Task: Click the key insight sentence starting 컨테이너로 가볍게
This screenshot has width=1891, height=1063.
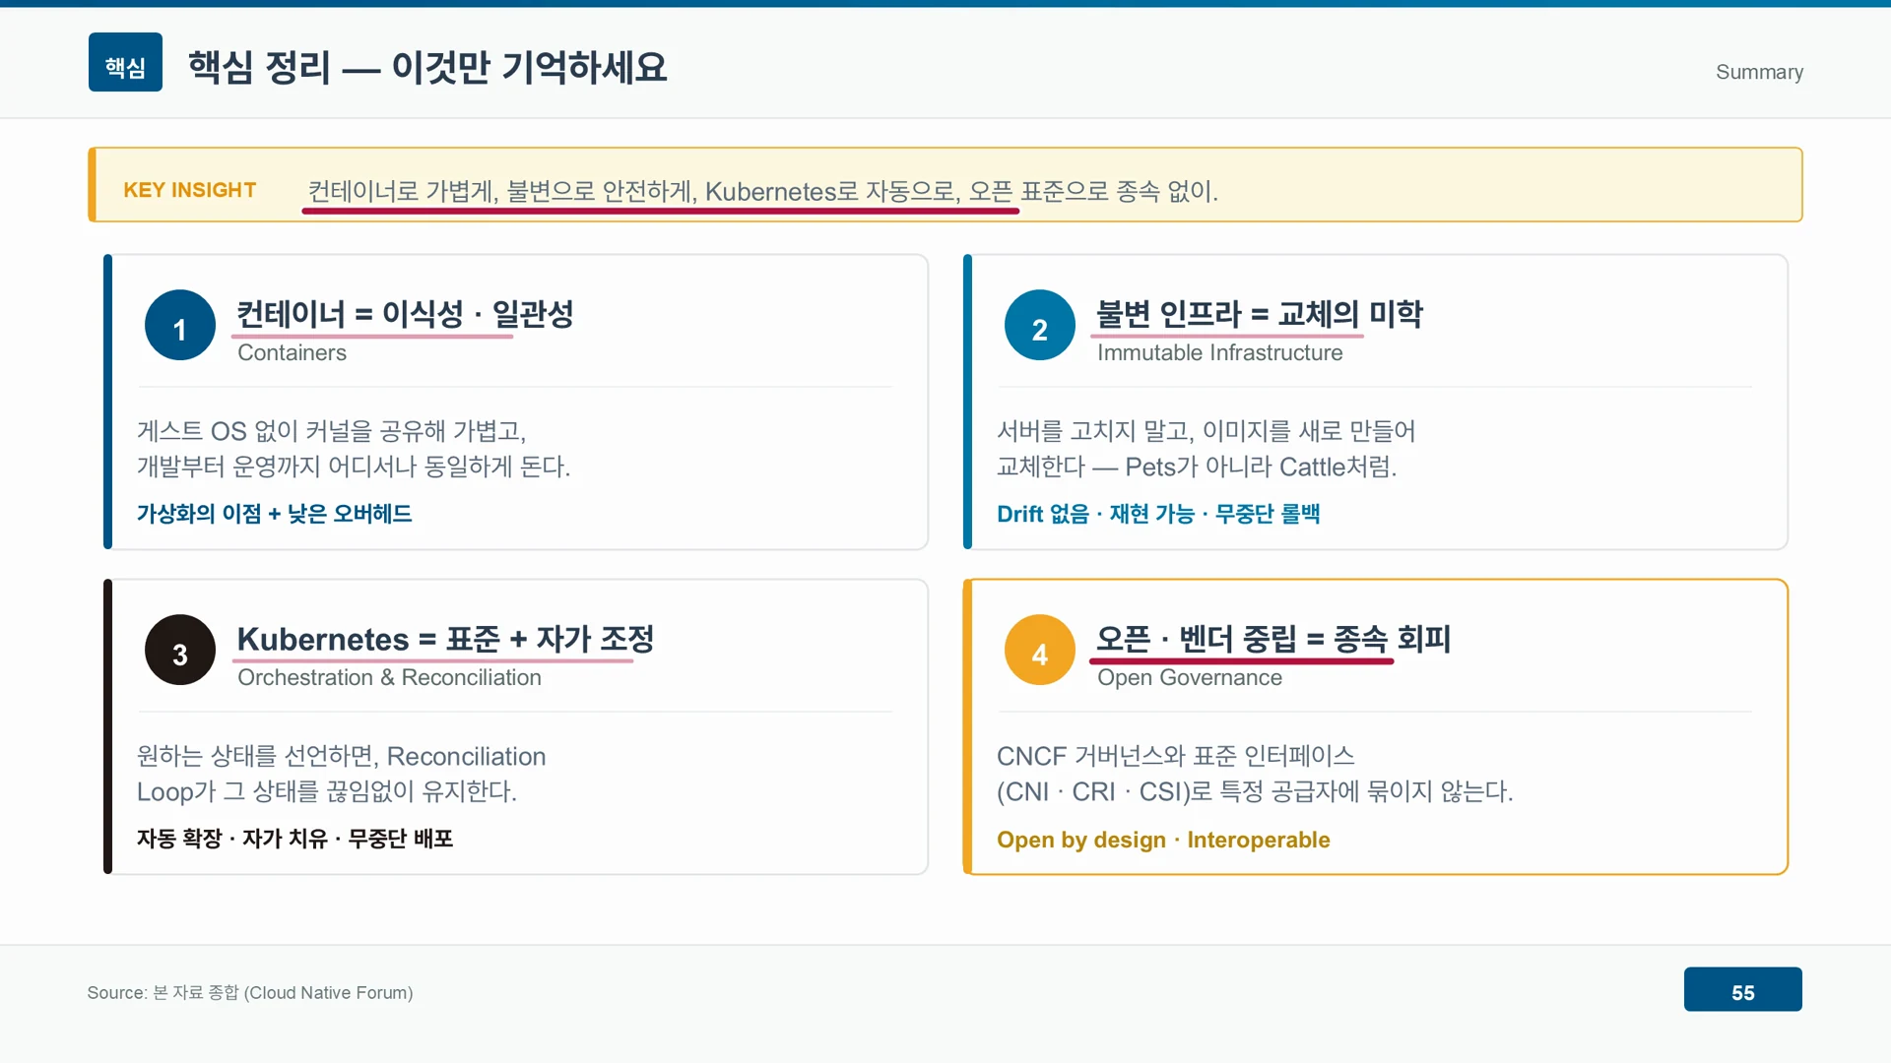Action: (x=763, y=191)
